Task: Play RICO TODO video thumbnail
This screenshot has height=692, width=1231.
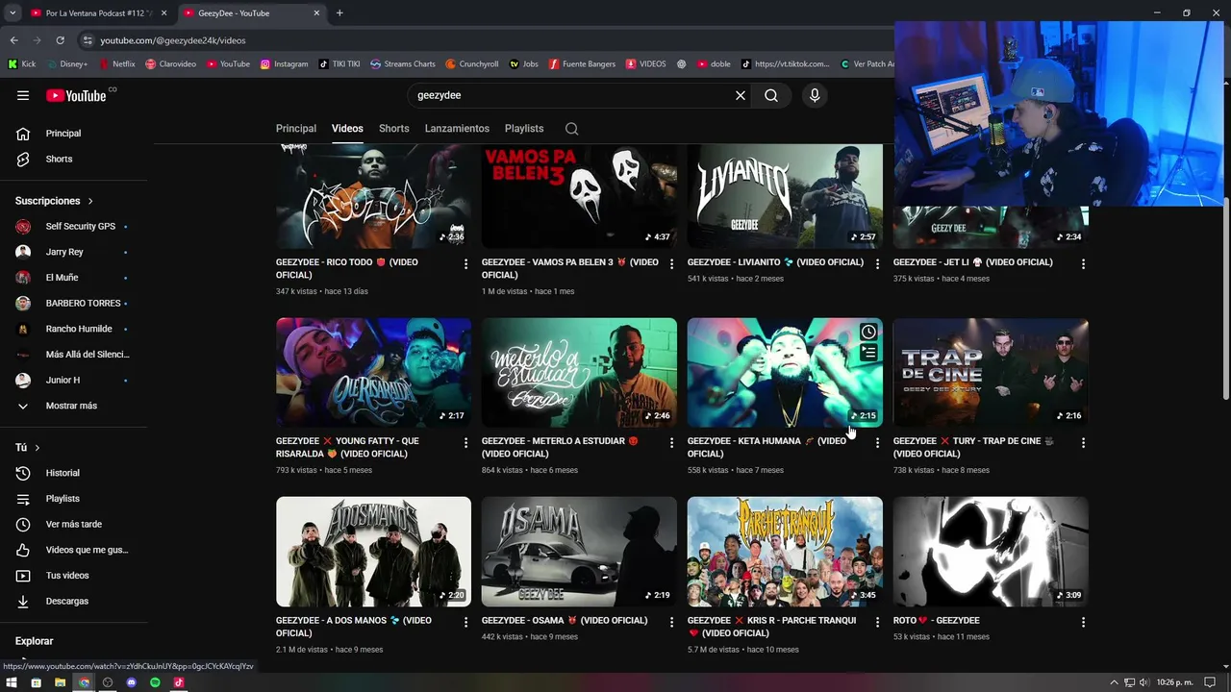Action: click(373, 196)
